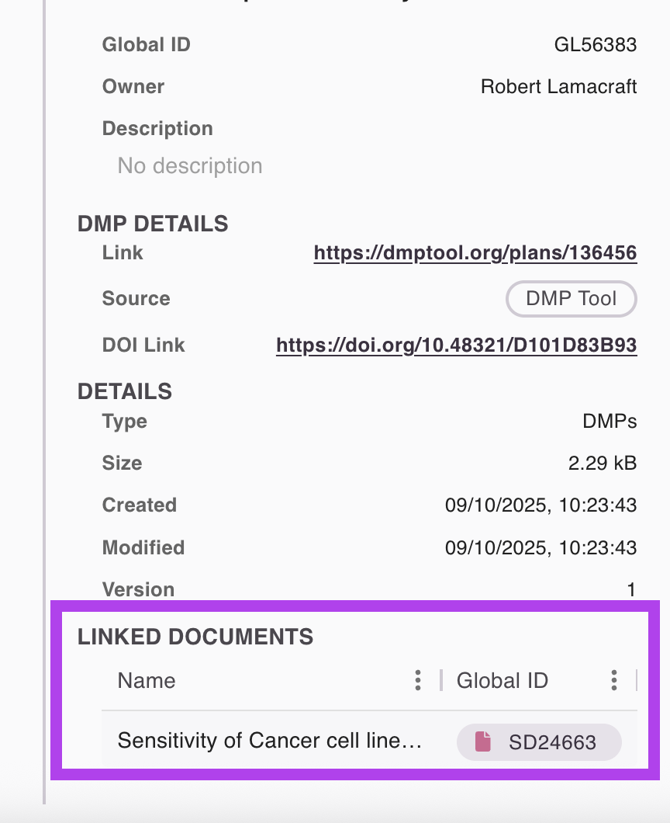670x823 pixels.
Task: Click the DMPs type value
Action: [x=610, y=422]
